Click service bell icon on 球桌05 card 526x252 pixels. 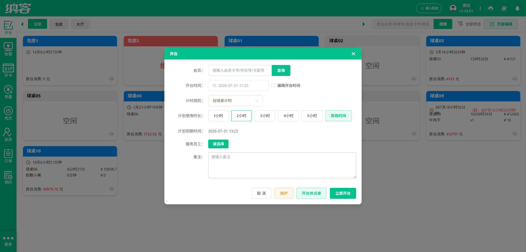[x=112, y=134]
